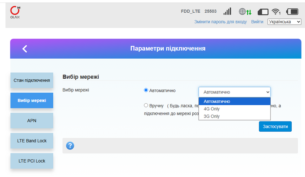Choose Автоматично from the dropdown list
The height and width of the screenshot is (177, 305).
point(234,101)
